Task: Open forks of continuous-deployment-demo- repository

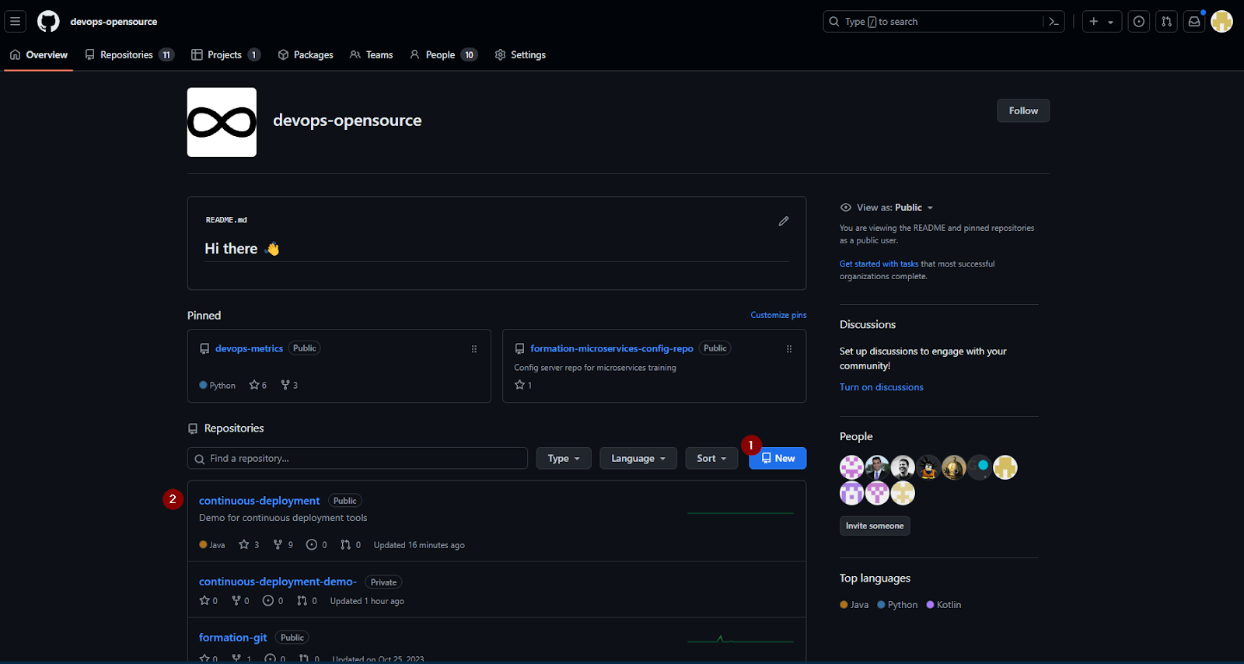Action: [241, 601]
